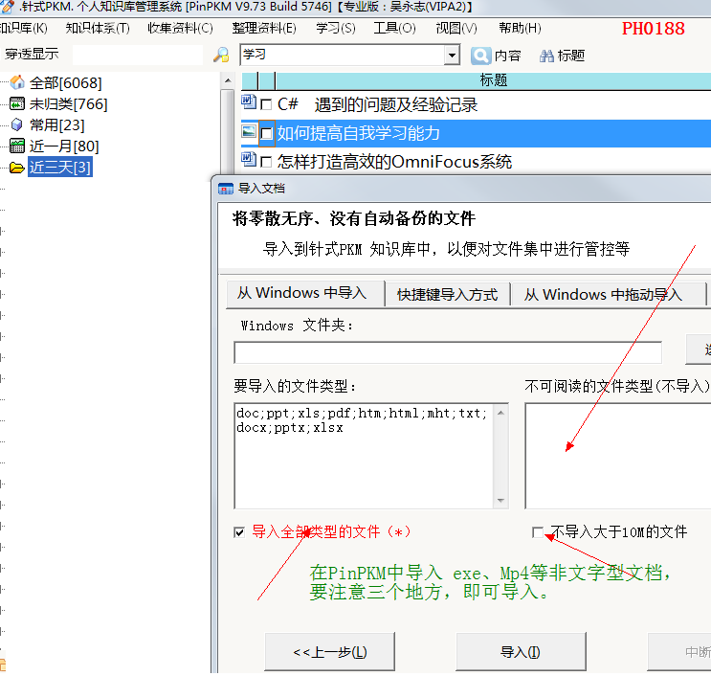
Task: Tick checkbox for 怎样打造高效的OmniFocus系统
Action: point(267,162)
